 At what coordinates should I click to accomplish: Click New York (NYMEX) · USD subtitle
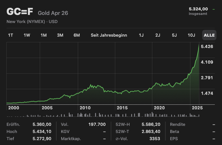click(x=32, y=22)
